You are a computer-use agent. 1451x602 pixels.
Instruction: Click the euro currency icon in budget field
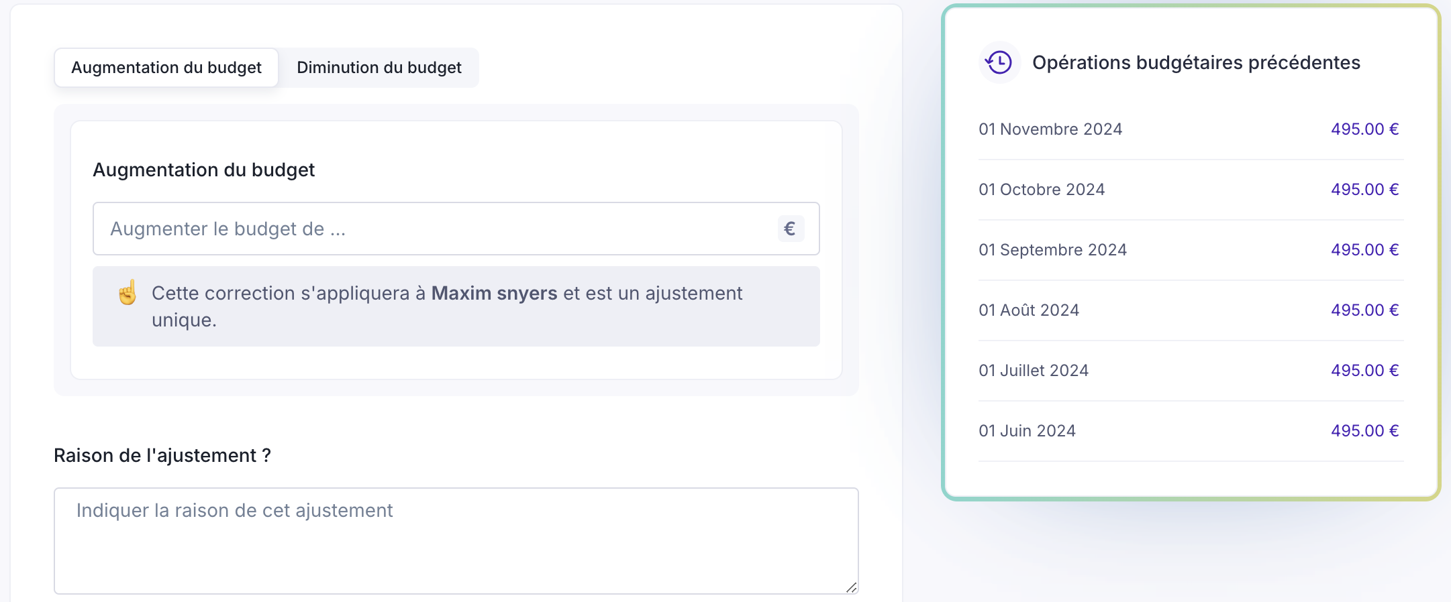(790, 229)
